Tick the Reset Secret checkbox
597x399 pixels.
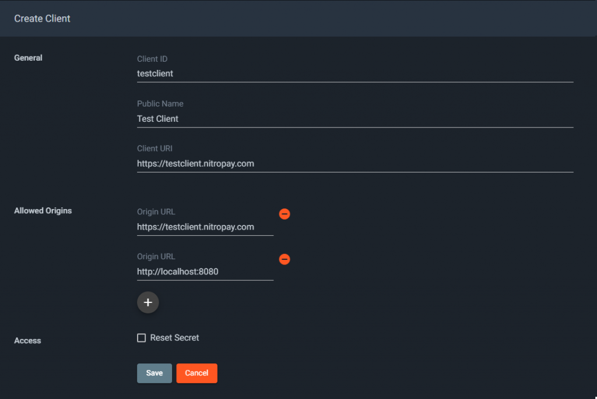pos(141,338)
